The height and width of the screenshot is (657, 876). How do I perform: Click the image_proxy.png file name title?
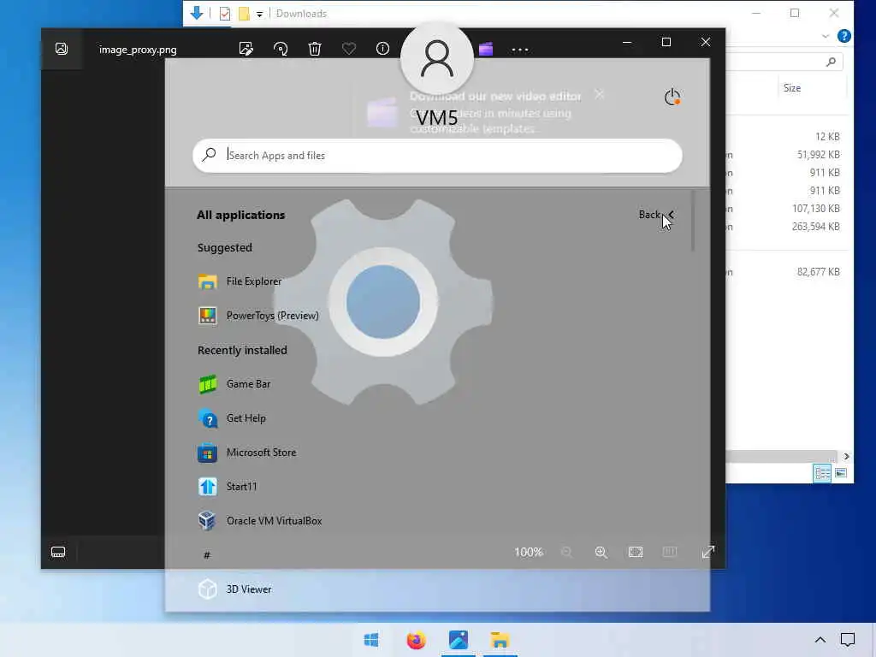pyautogui.click(x=138, y=50)
